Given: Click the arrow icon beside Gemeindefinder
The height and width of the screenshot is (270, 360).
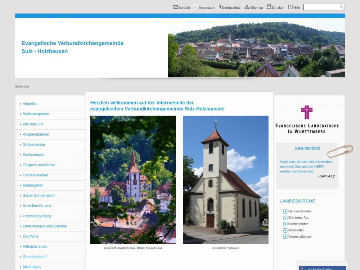Looking at the screenshot, I should point(285,211).
